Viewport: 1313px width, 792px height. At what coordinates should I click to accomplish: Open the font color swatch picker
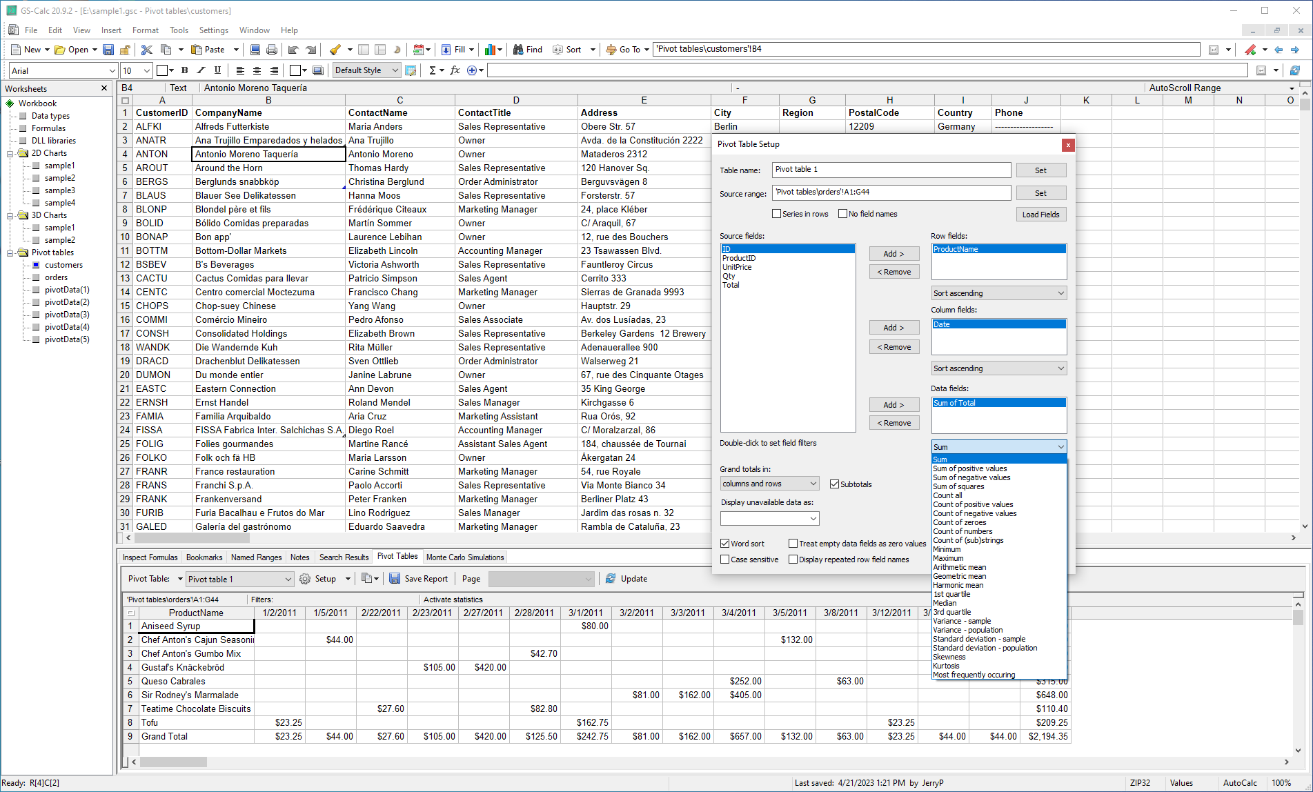[x=166, y=70]
